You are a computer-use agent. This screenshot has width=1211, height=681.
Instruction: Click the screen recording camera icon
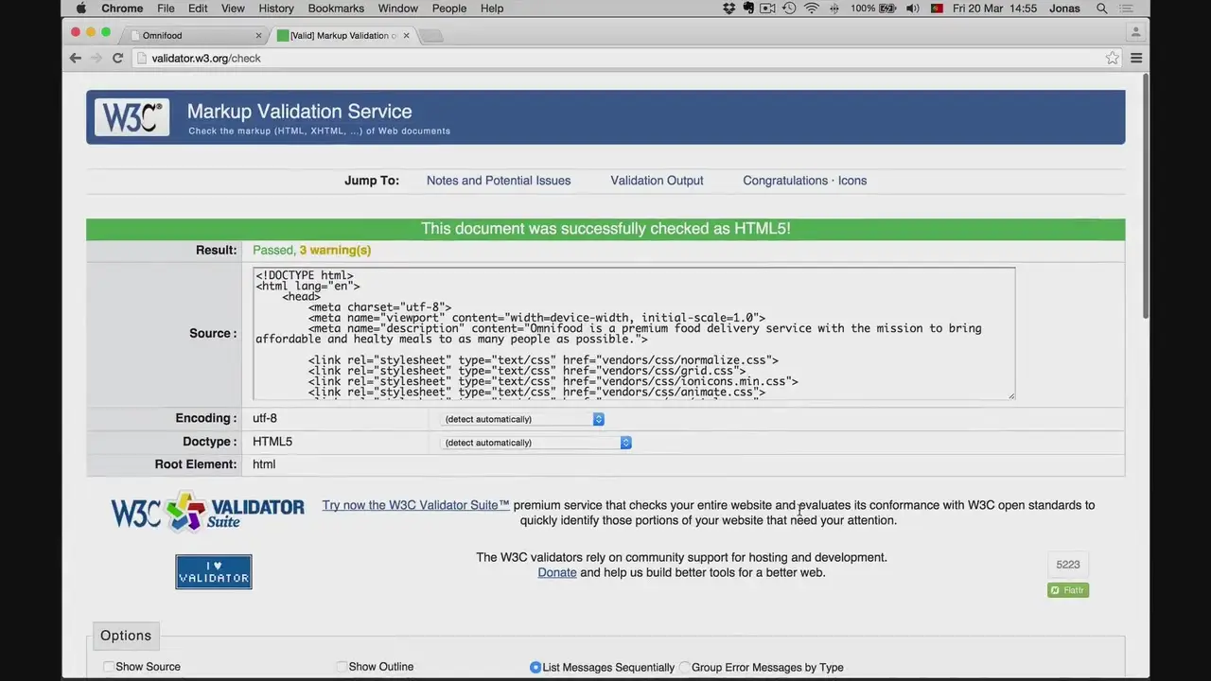(x=767, y=9)
